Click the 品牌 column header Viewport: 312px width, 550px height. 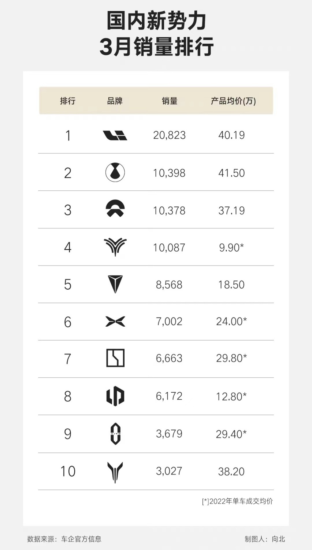tap(115, 101)
